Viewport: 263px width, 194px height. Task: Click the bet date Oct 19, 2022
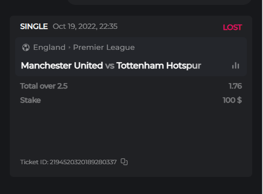point(75,26)
